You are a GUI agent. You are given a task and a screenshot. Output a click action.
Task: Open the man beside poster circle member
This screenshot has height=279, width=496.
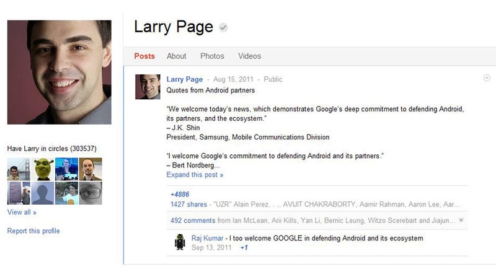pyautogui.click(x=19, y=193)
